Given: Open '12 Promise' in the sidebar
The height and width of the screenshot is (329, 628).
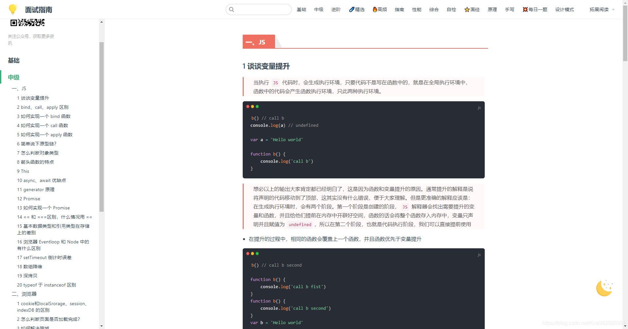Looking at the screenshot, I should click(x=29, y=199).
